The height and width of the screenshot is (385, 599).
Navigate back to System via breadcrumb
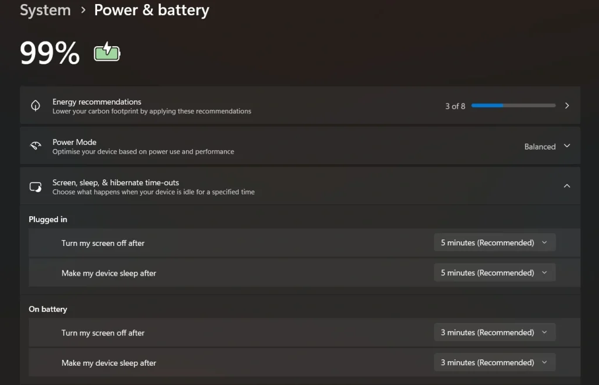(45, 10)
